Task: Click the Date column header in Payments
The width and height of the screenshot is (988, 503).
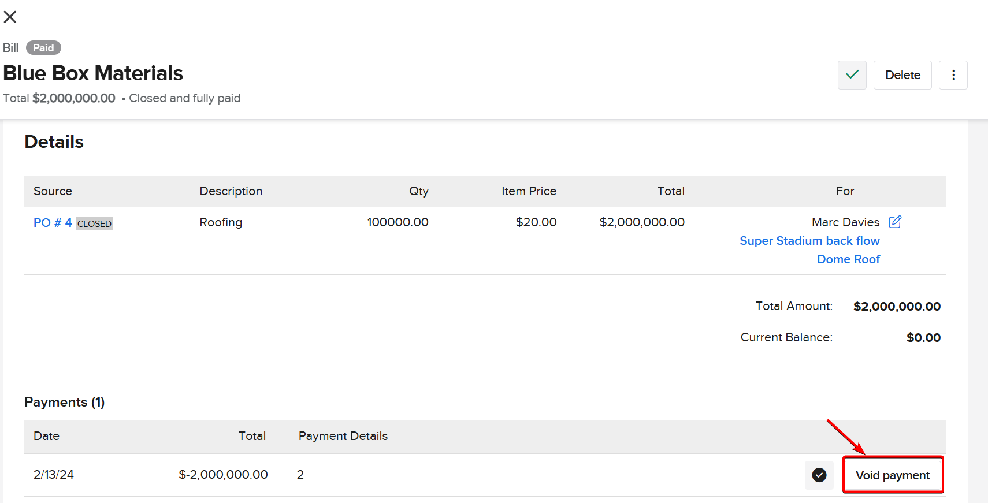Action: click(46, 436)
